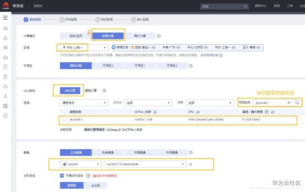Click the Huawei Cloud logo
The width and height of the screenshot is (305, 192).
tap(6, 6)
